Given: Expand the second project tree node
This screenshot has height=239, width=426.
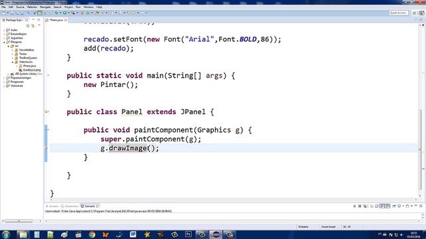Looking at the screenshot, I should click(x=4, y=34).
